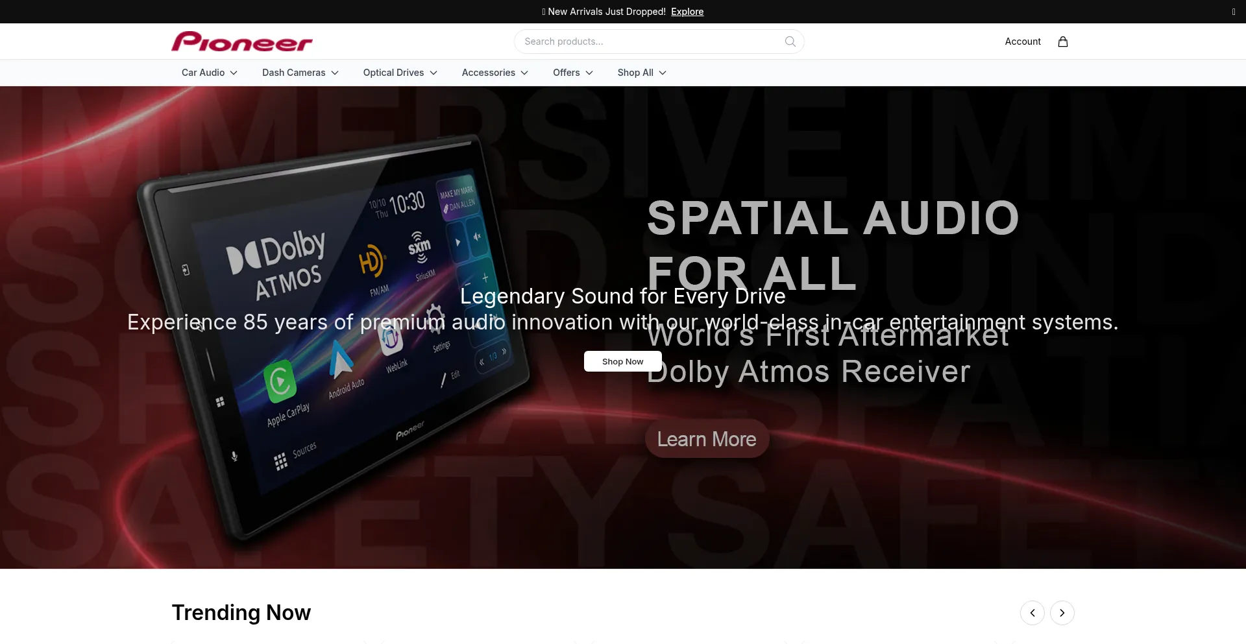
Task: Expand the Offers menu
Action: 573,73
